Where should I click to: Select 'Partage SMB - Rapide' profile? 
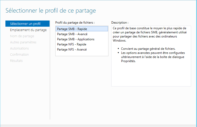(82, 29)
